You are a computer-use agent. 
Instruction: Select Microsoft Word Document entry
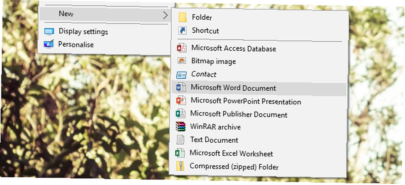point(258,88)
